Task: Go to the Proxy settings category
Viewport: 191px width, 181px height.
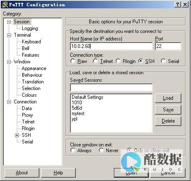Action: [27, 115]
